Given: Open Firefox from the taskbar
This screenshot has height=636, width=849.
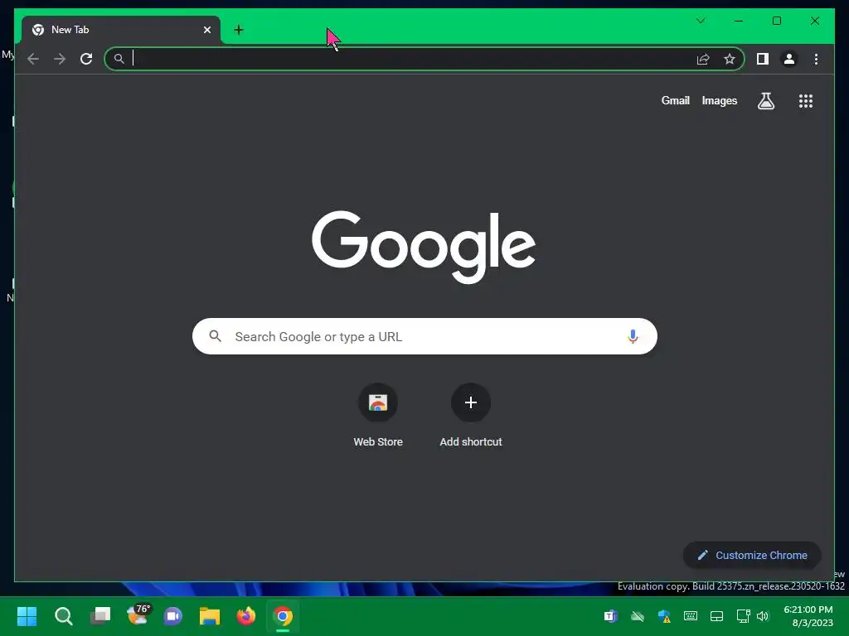Looking at the screenshot, I should coord(246,616).
